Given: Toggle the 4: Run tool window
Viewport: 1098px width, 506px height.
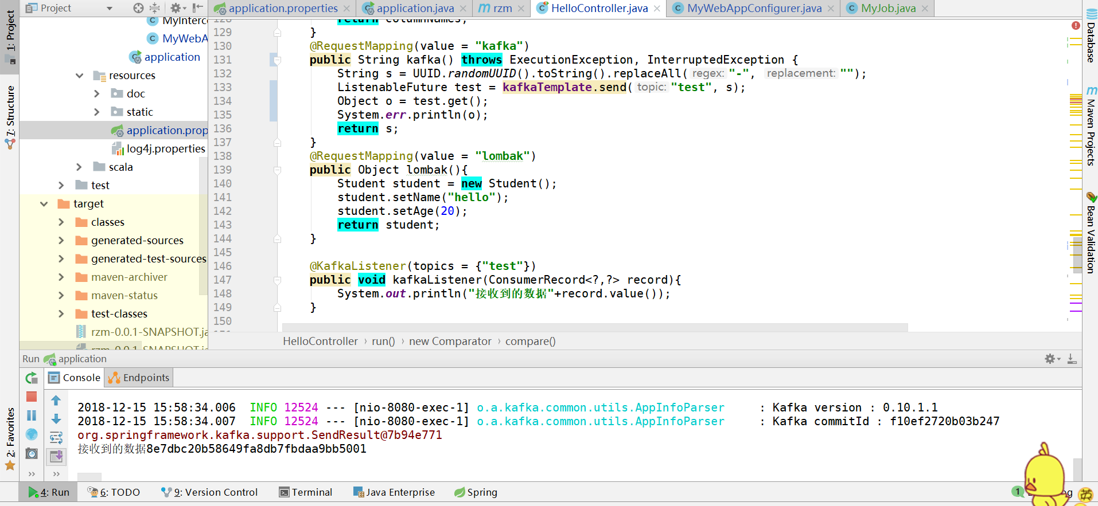Looking at the screenshot, I should [x=49, y=492].
